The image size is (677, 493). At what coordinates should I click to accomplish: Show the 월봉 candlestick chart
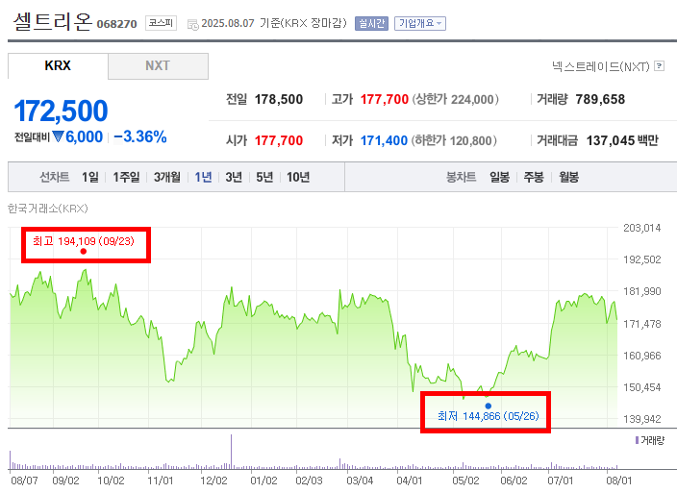point(568,177)
